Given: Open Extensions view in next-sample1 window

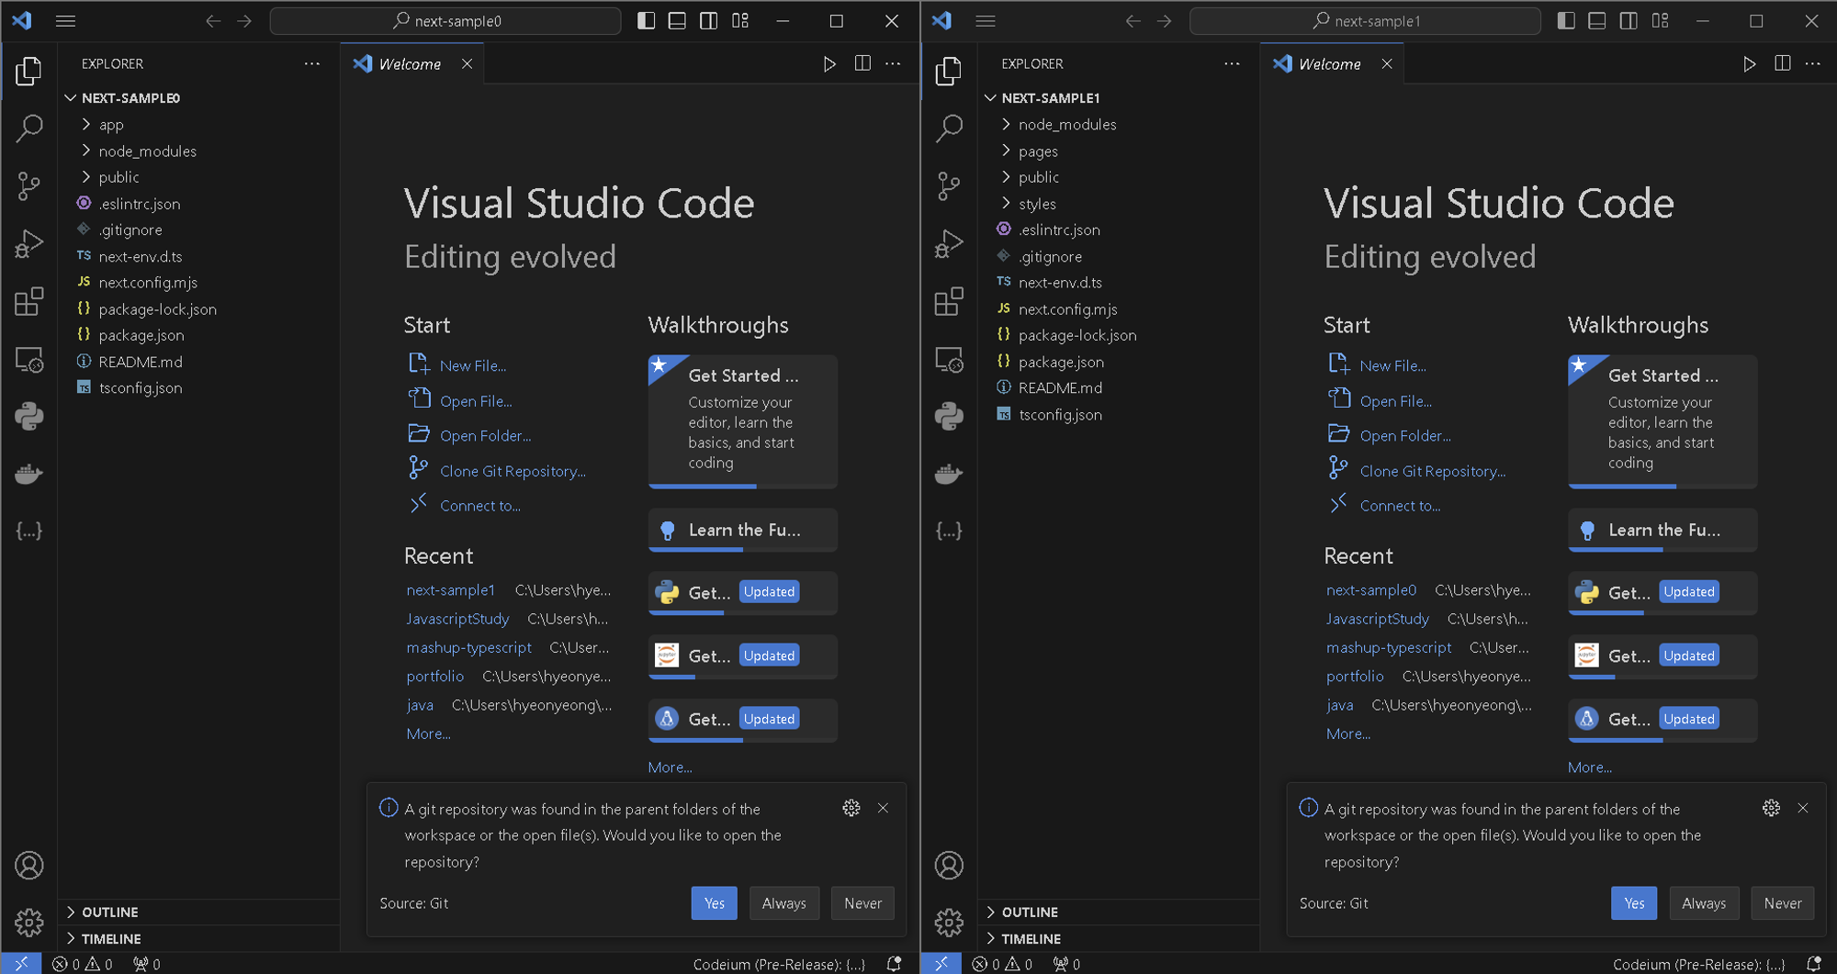Looking at the screenshot, I should click(x=949, y=301).
